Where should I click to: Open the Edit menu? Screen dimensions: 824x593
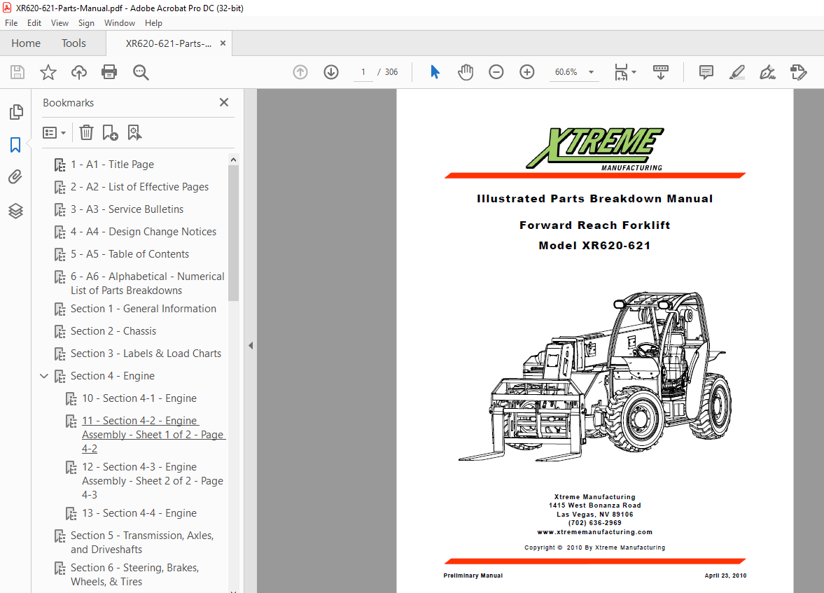(34, 23)
